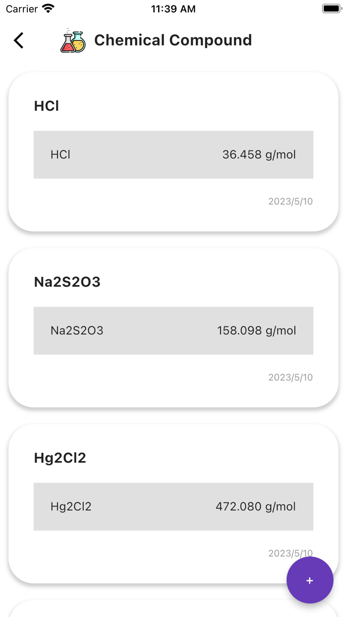Select the Na2S2O3 heading label
Viewport: 347px width, 617px height.
click(x=67, y=282)
